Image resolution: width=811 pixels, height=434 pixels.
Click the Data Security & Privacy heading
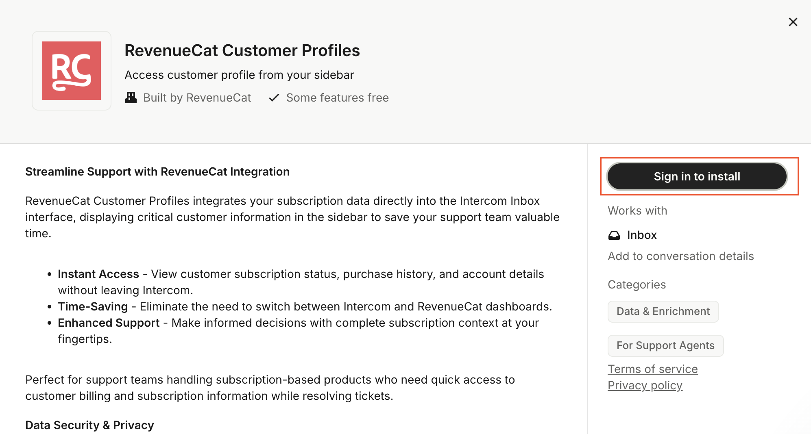(x=89, y=425)
